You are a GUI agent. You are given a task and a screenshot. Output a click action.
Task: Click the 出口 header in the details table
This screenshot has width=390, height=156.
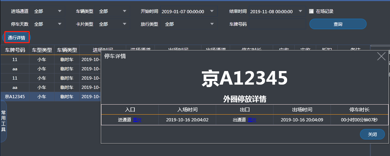pos(245,110)
